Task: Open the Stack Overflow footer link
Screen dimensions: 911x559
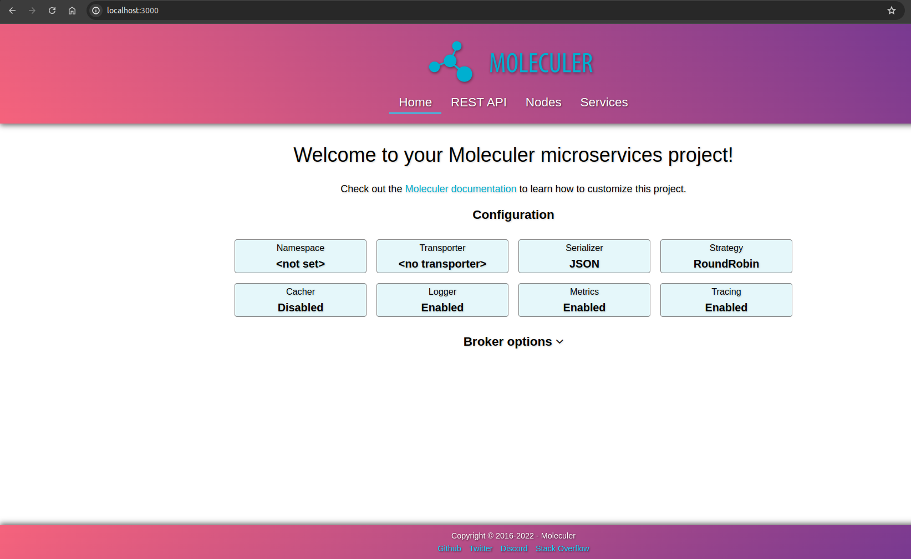Action: (x=562, y=548)
